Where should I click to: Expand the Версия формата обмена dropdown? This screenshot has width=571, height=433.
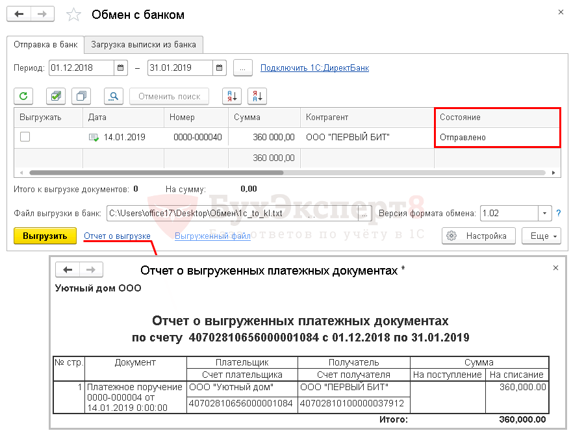[x=544, y=213]
